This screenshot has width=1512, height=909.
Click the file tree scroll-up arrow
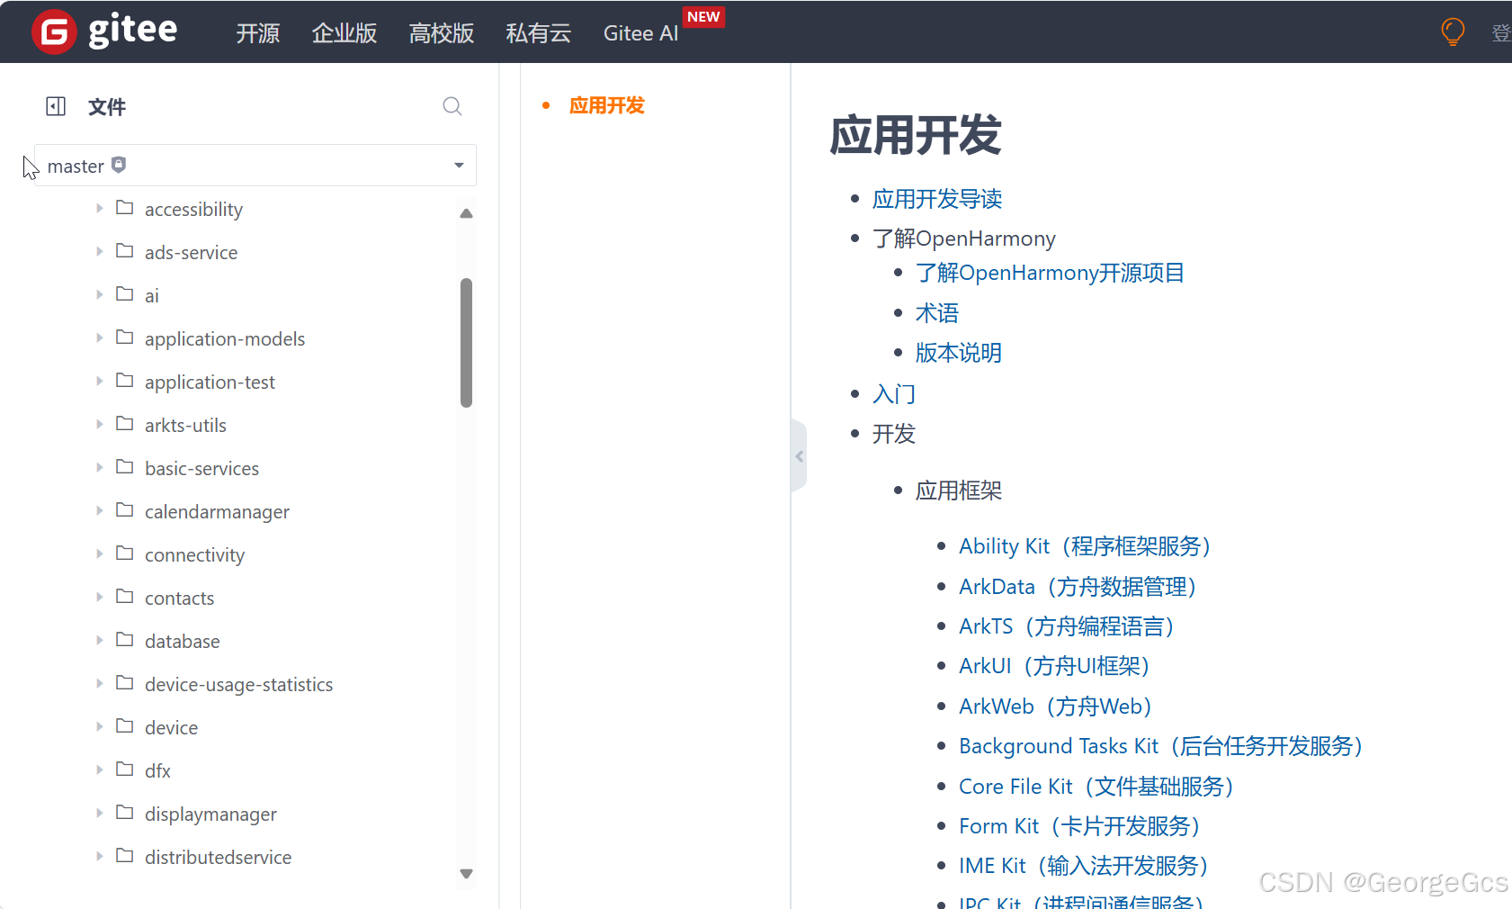[x=466, y=213]
